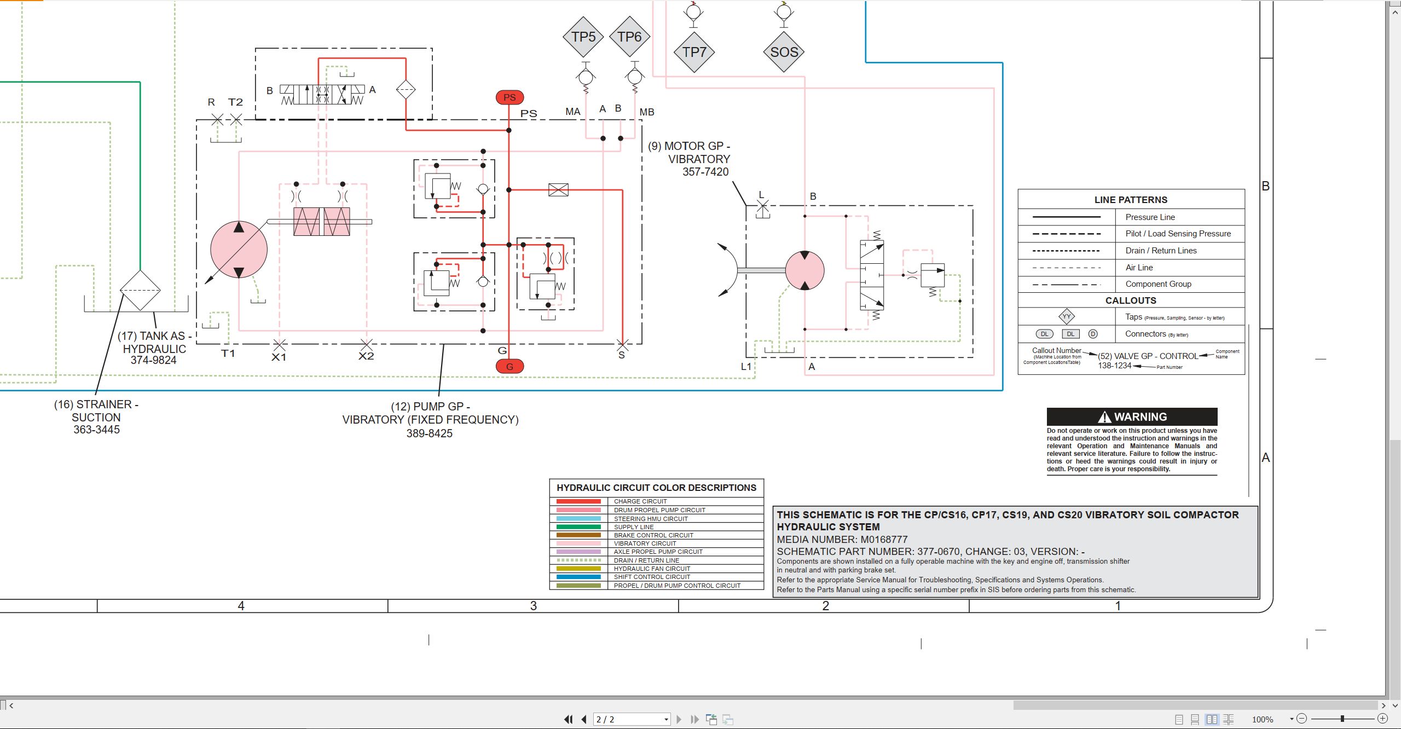Viewport: 1401px width, 729px height.
Task: Click the green Supply Line color swatch
Action: click(578, 527)
